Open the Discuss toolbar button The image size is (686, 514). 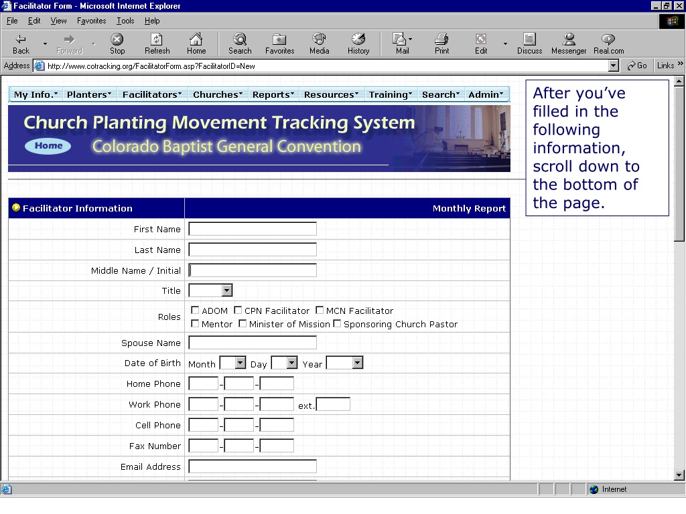coord(529,44)
